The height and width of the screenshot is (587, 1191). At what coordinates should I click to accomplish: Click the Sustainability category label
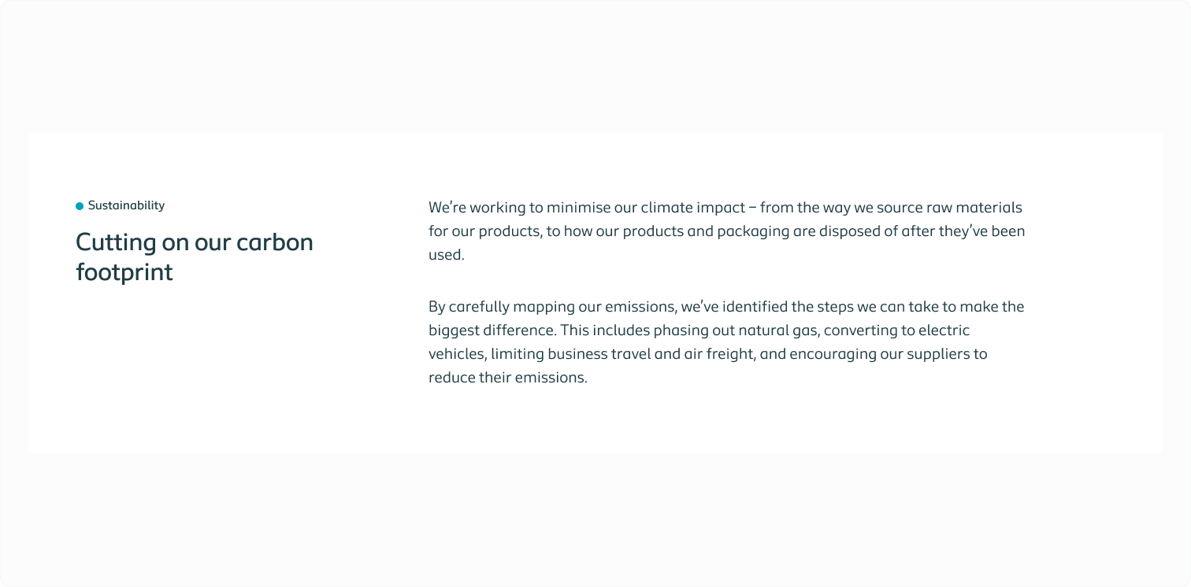tap(126, 205)
